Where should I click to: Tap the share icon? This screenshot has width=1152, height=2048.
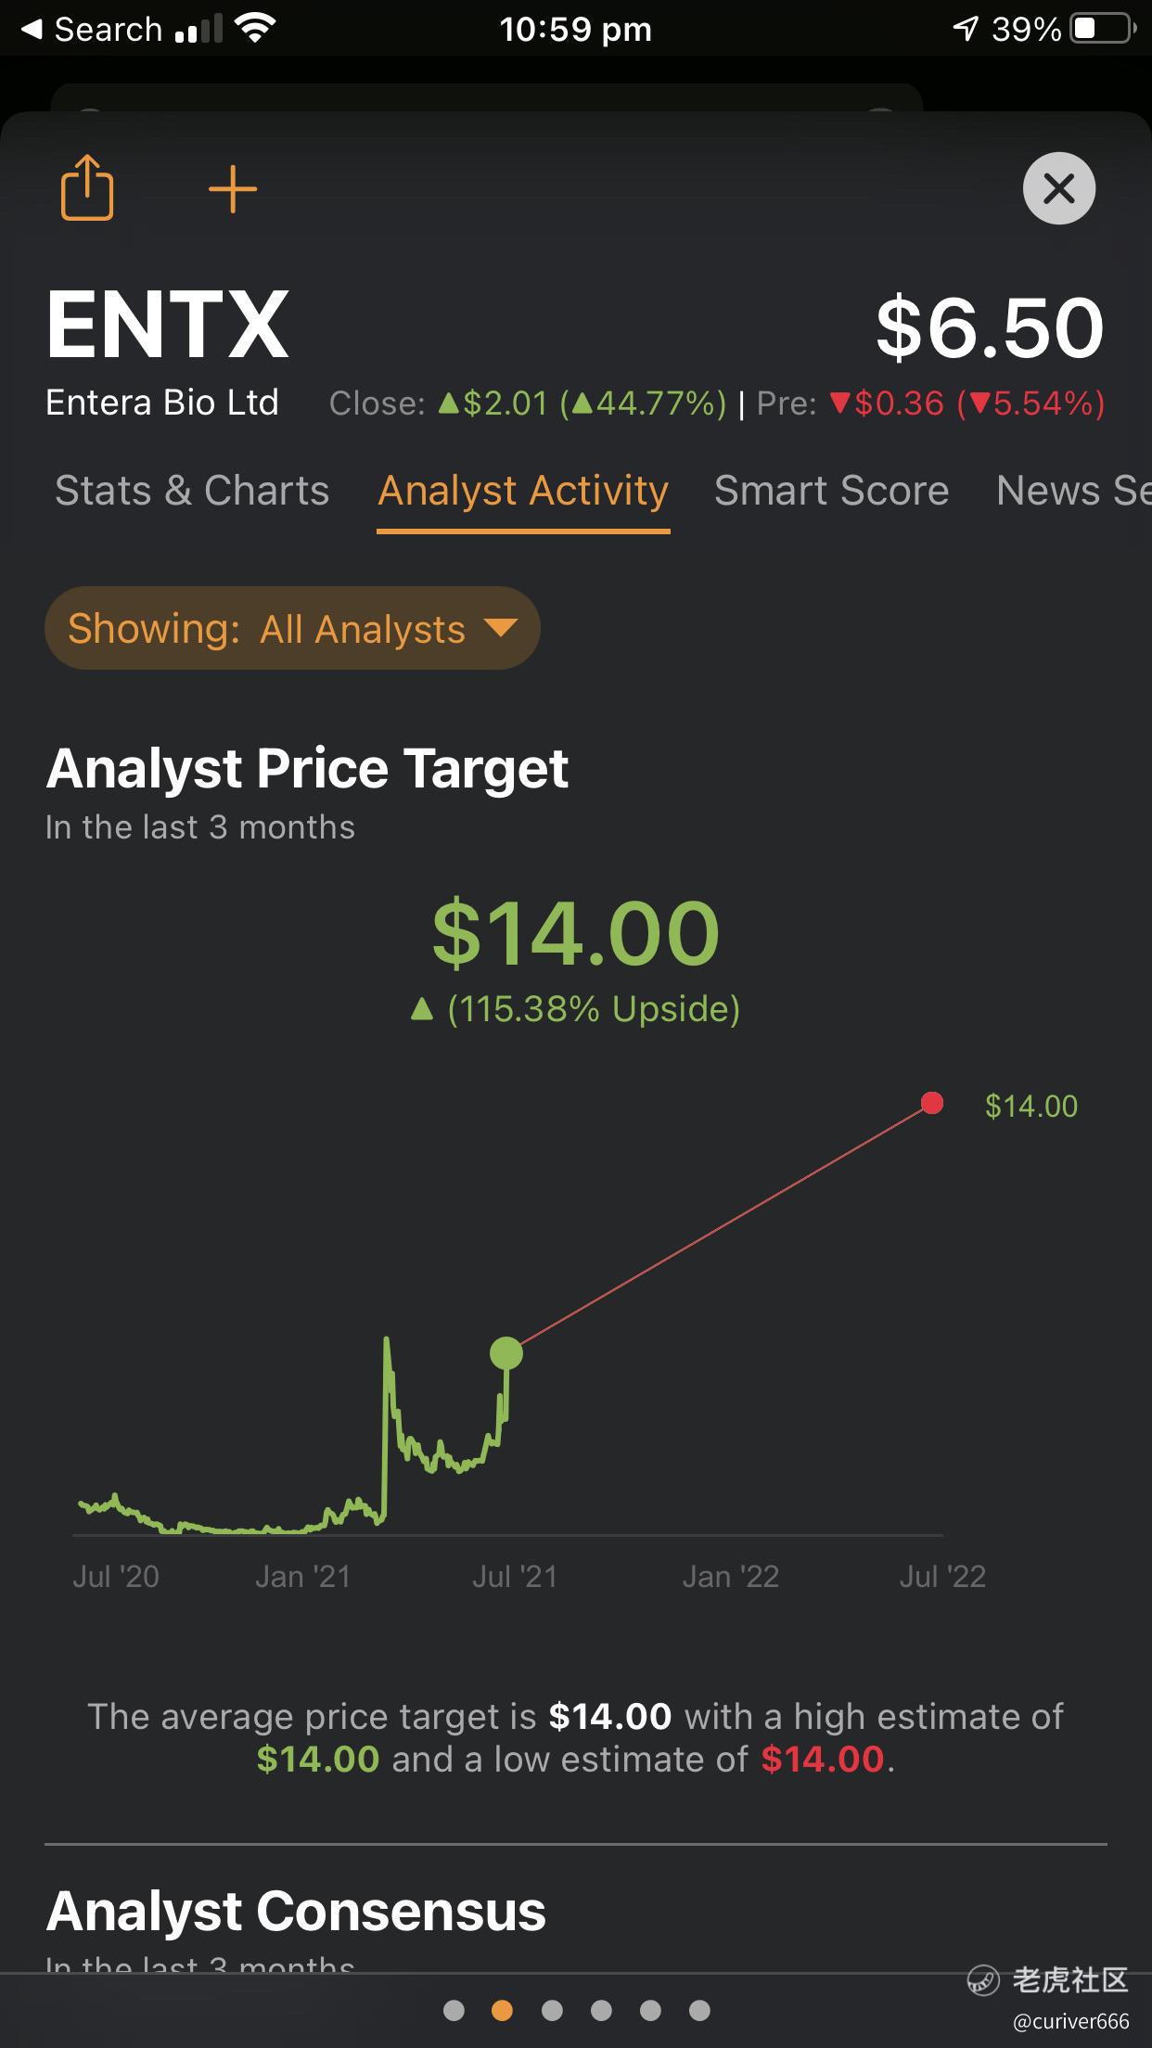click(x=87, y=187)
